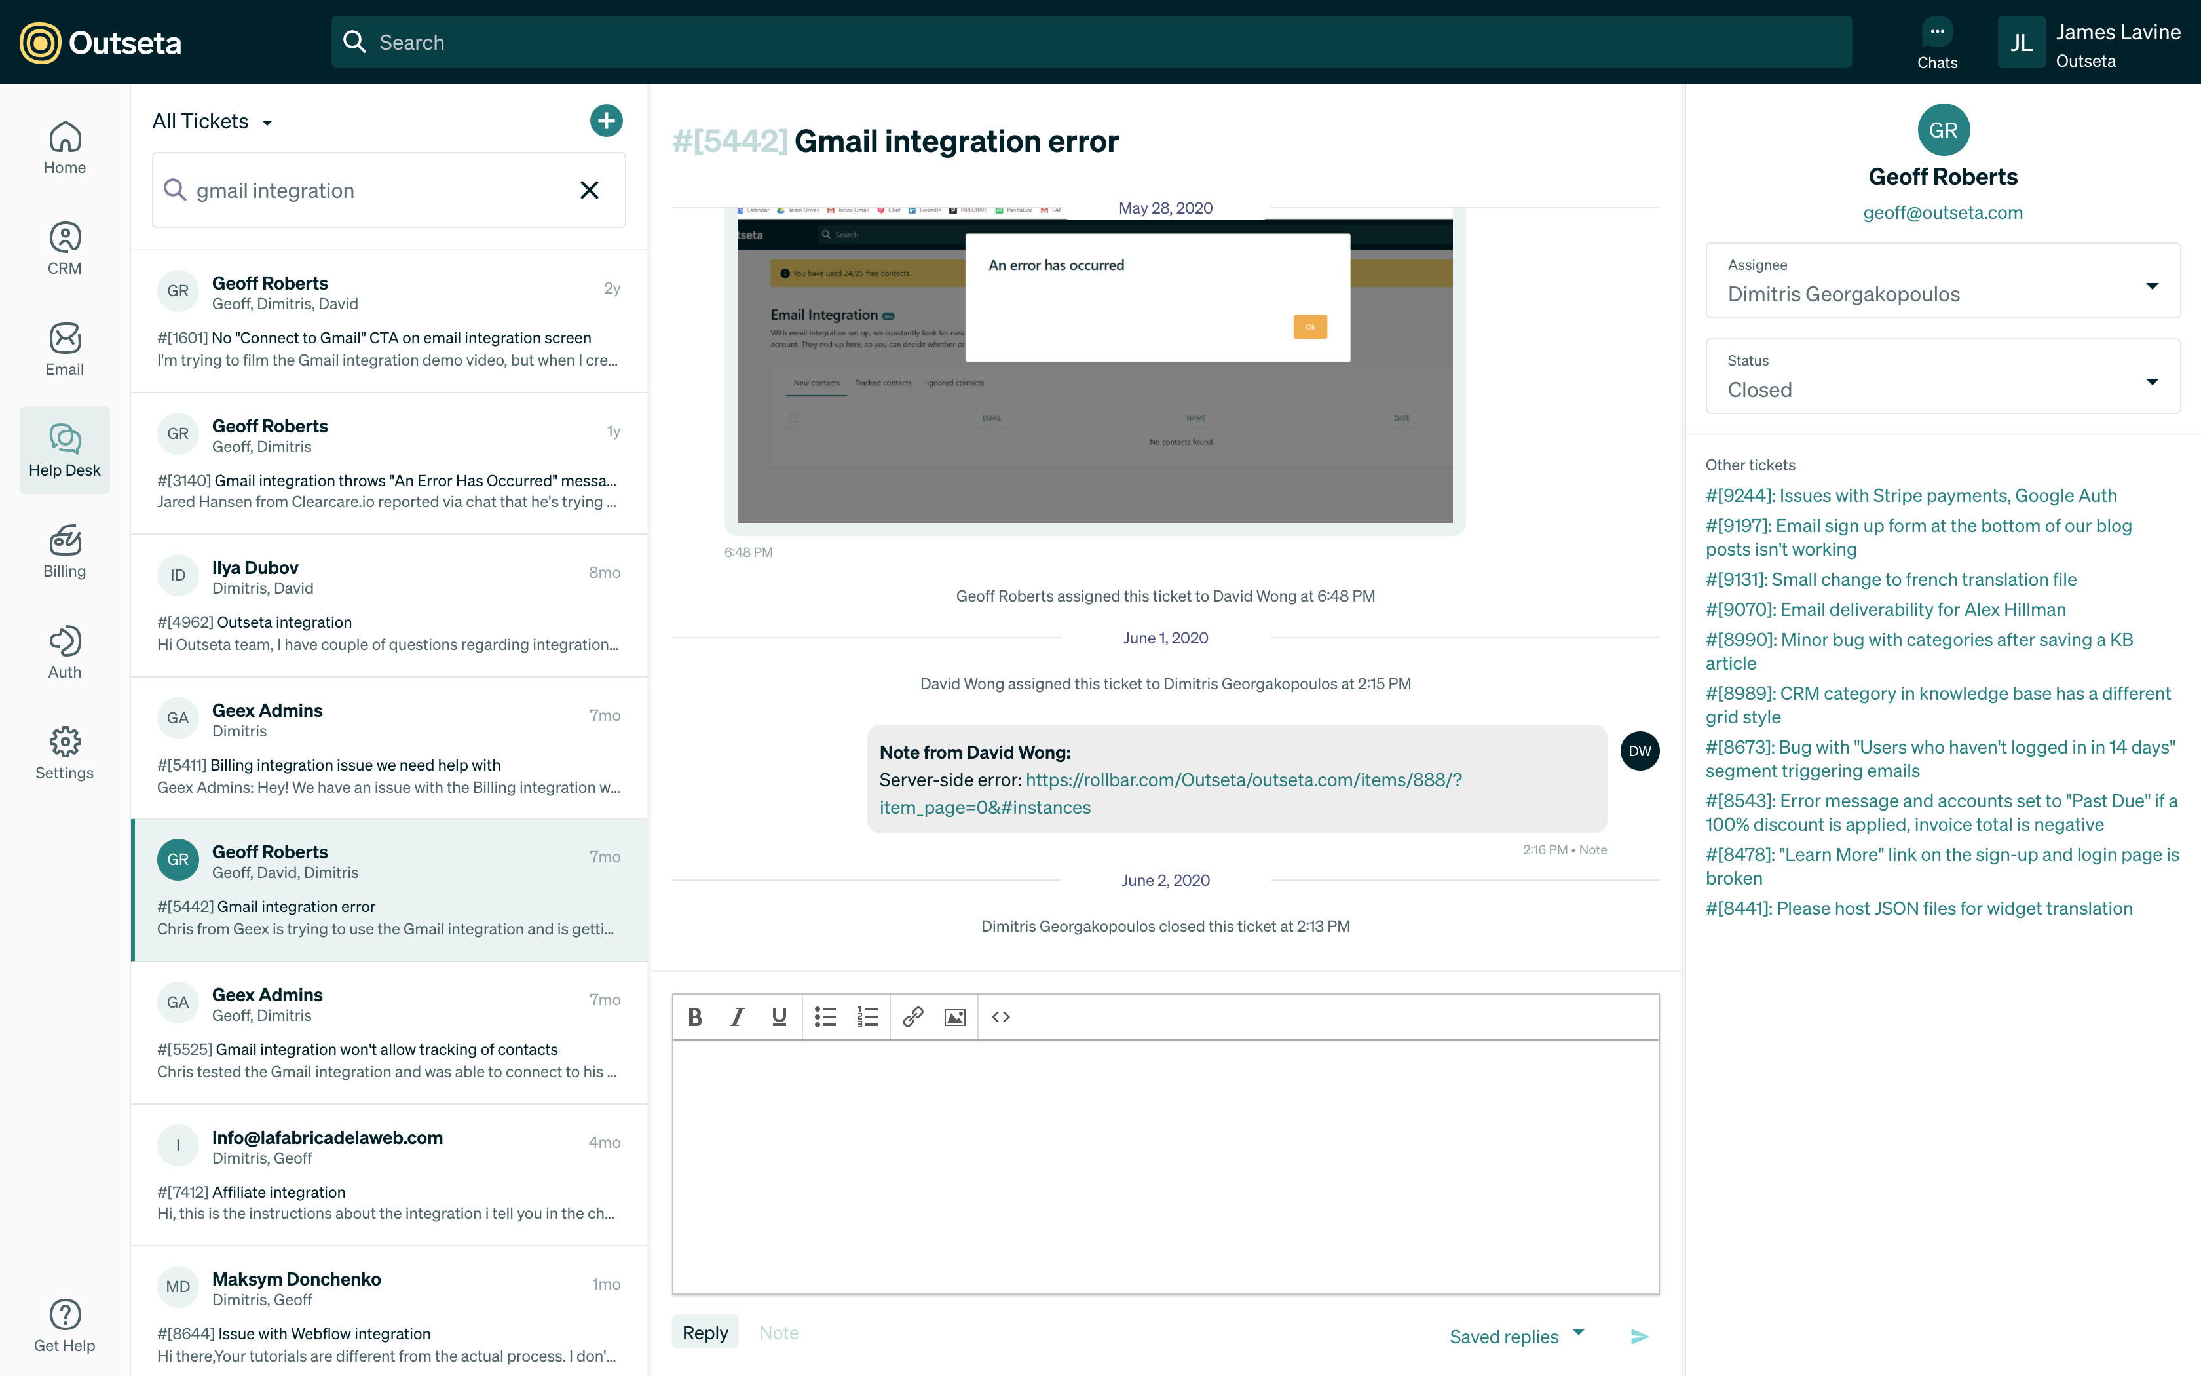This screenshot has width=2201, height=1376.
Task: Open ticket #9131 french translation file
Action: coord(1891,580)
